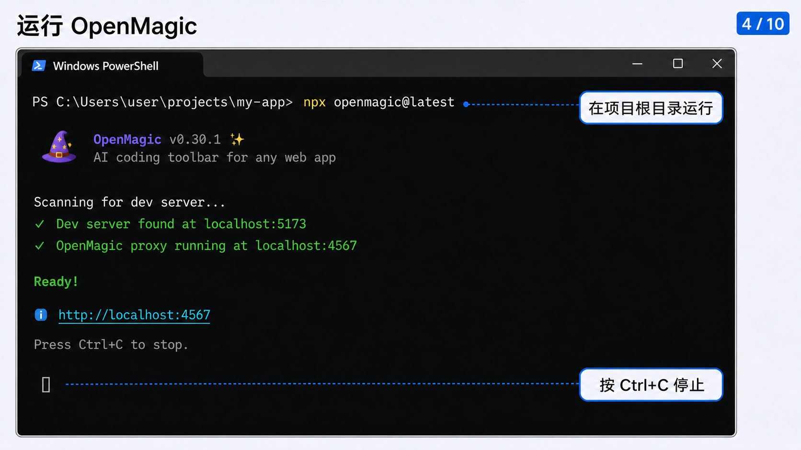Image resolution: width=801 pixels, height=450 pixels.
Task: Click the sparkles icon after v0.30.1
Action: pyautogui.click(x=237, y=139)
